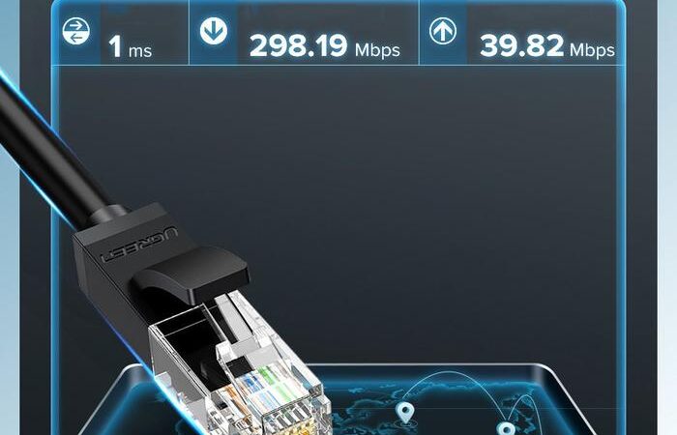Image resolution: width=677 pixels, height=435 pixels.
Task: Select the 298.19 Mbps download value
Action: pyautogui.click(x=325, y=45)
